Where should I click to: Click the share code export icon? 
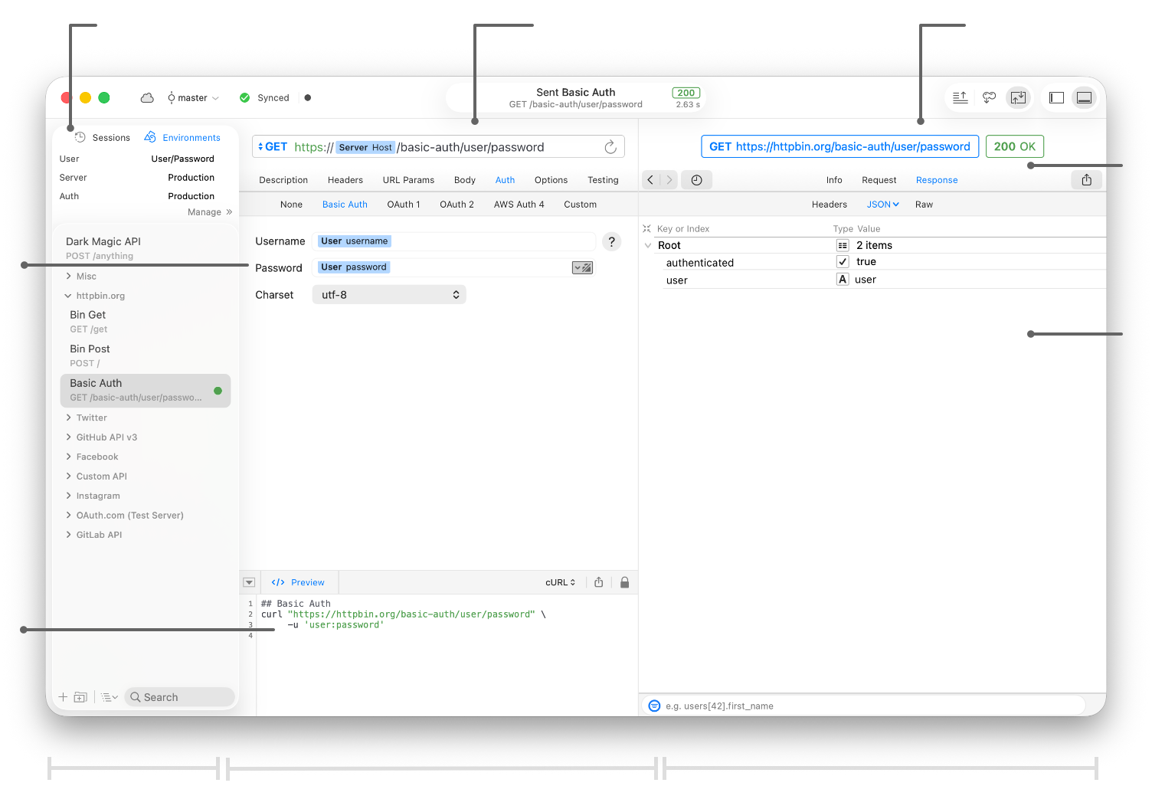click(x=599, y=583)
